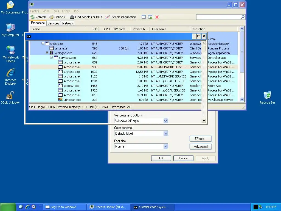Open the Help menu
The image size is (281, 211).
pos(76,11)
